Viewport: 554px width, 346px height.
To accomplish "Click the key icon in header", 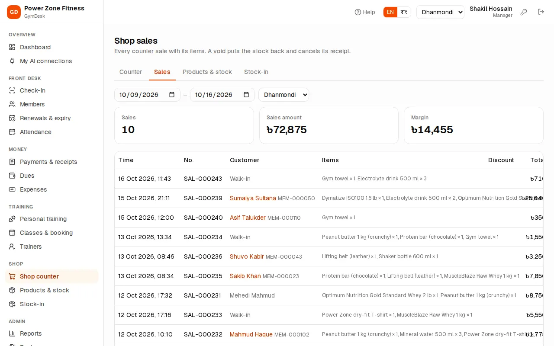I will coord(524,12).
